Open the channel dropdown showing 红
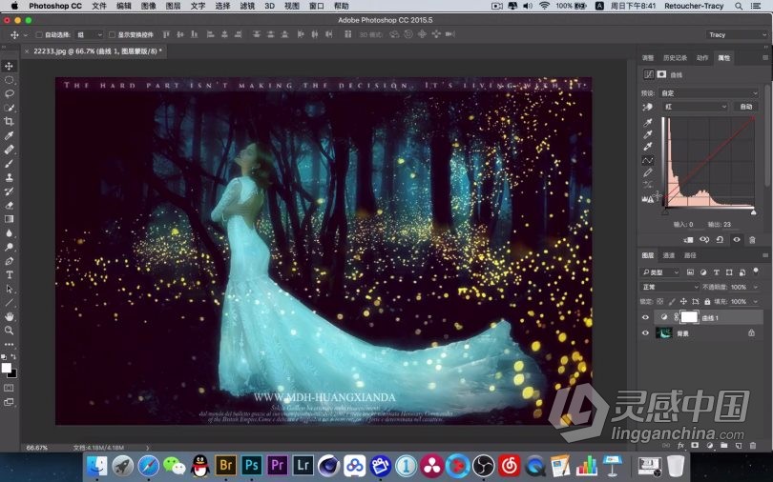The width and height of the screenshot is (773, 482). coord(695,107)
